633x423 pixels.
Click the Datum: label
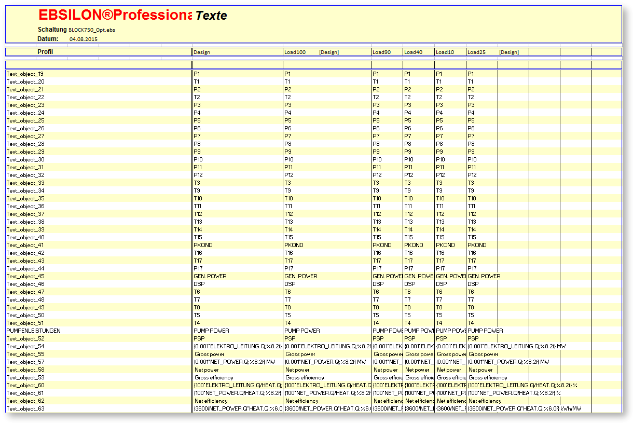[48, 39]
